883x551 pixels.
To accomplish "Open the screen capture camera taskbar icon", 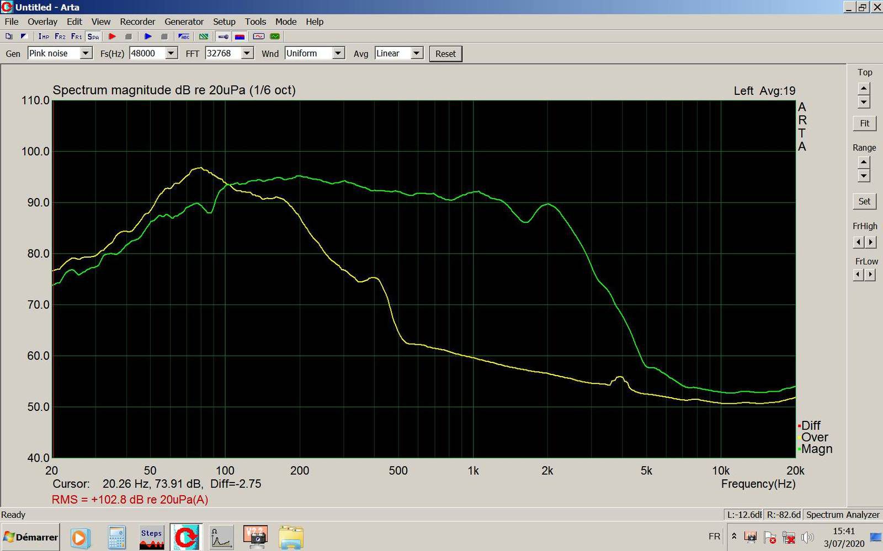I will coord(256,537).
